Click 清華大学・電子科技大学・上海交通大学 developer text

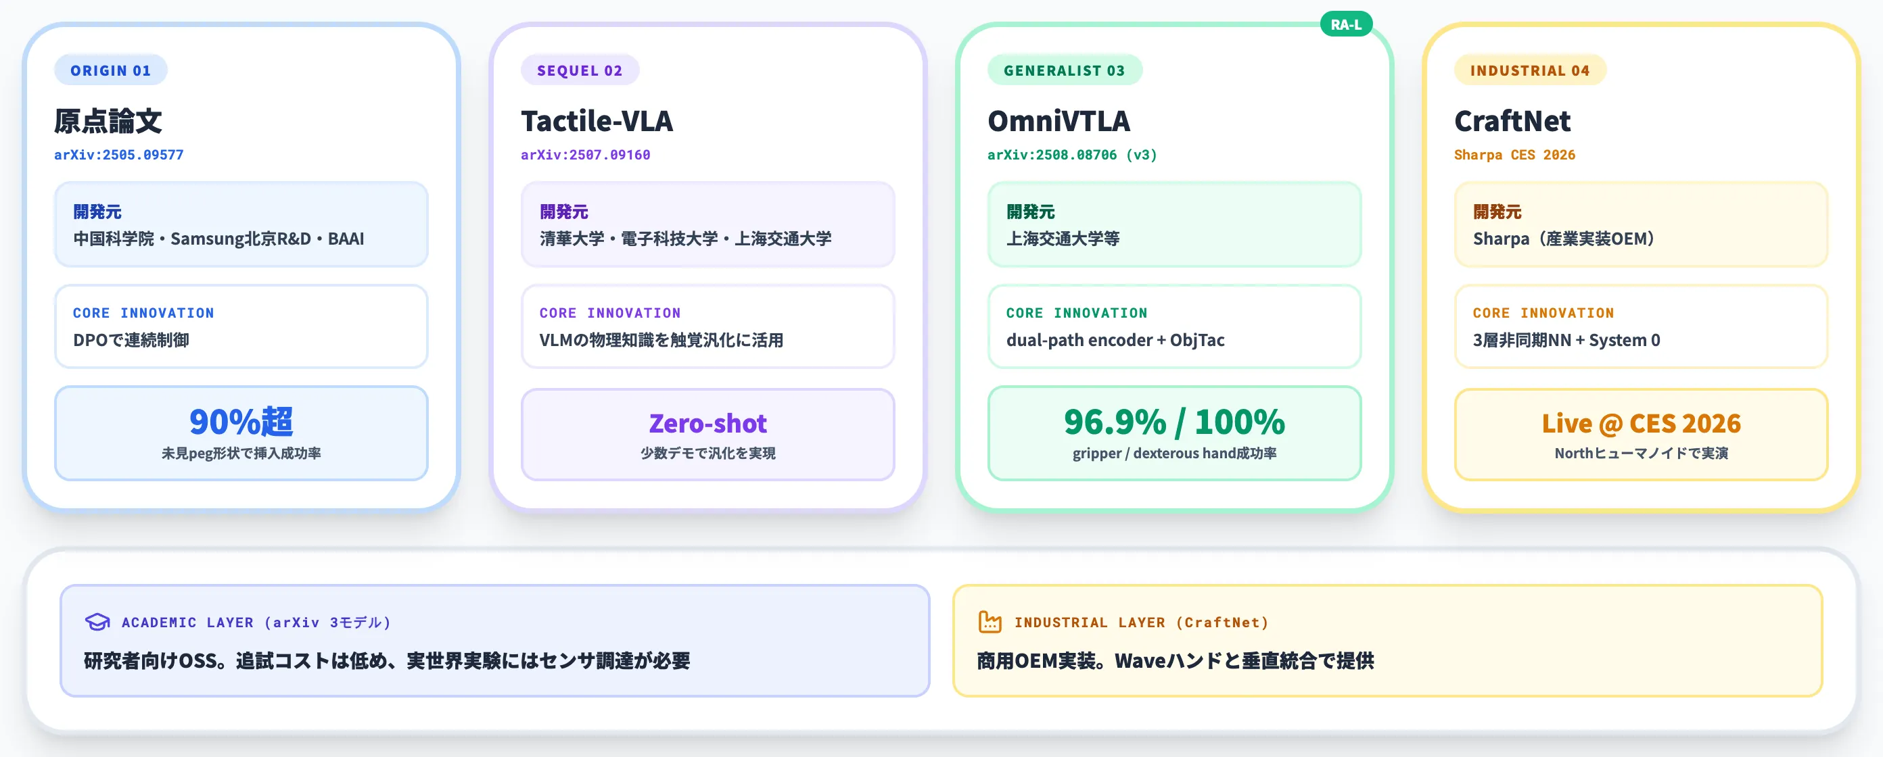coord(686,239)
